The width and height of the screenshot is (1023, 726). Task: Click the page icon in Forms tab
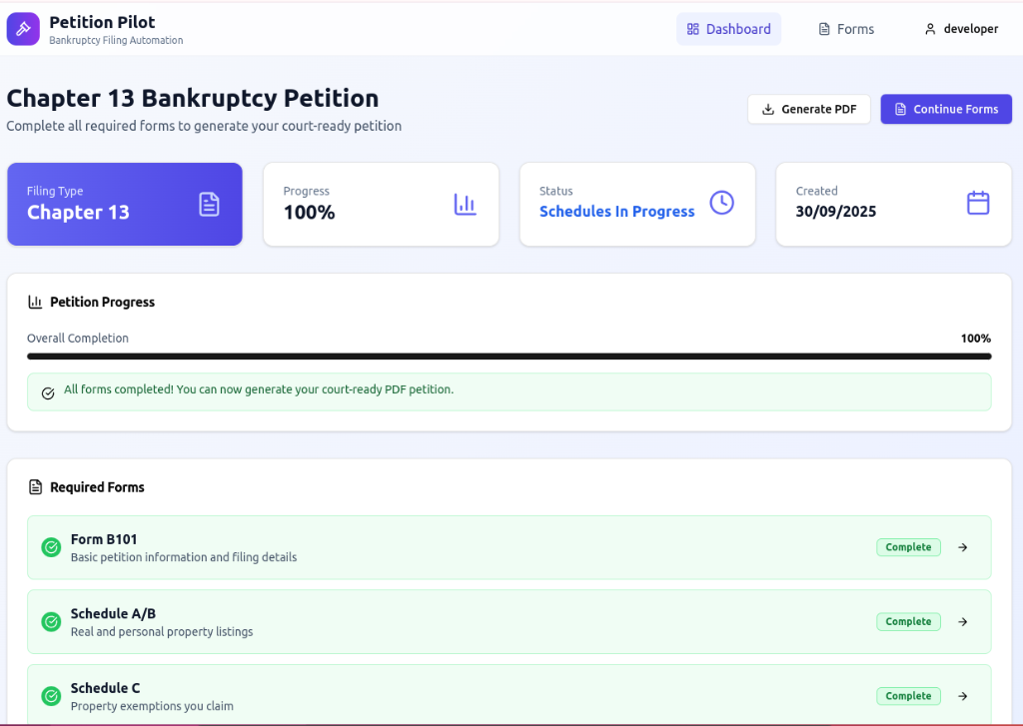(x=824, y=29)
